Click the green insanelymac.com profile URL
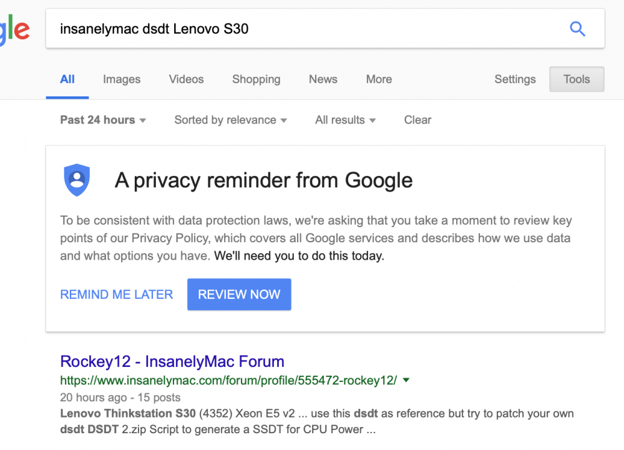The height and width of the screenshot is (450, 624). (x=228, y=380)
